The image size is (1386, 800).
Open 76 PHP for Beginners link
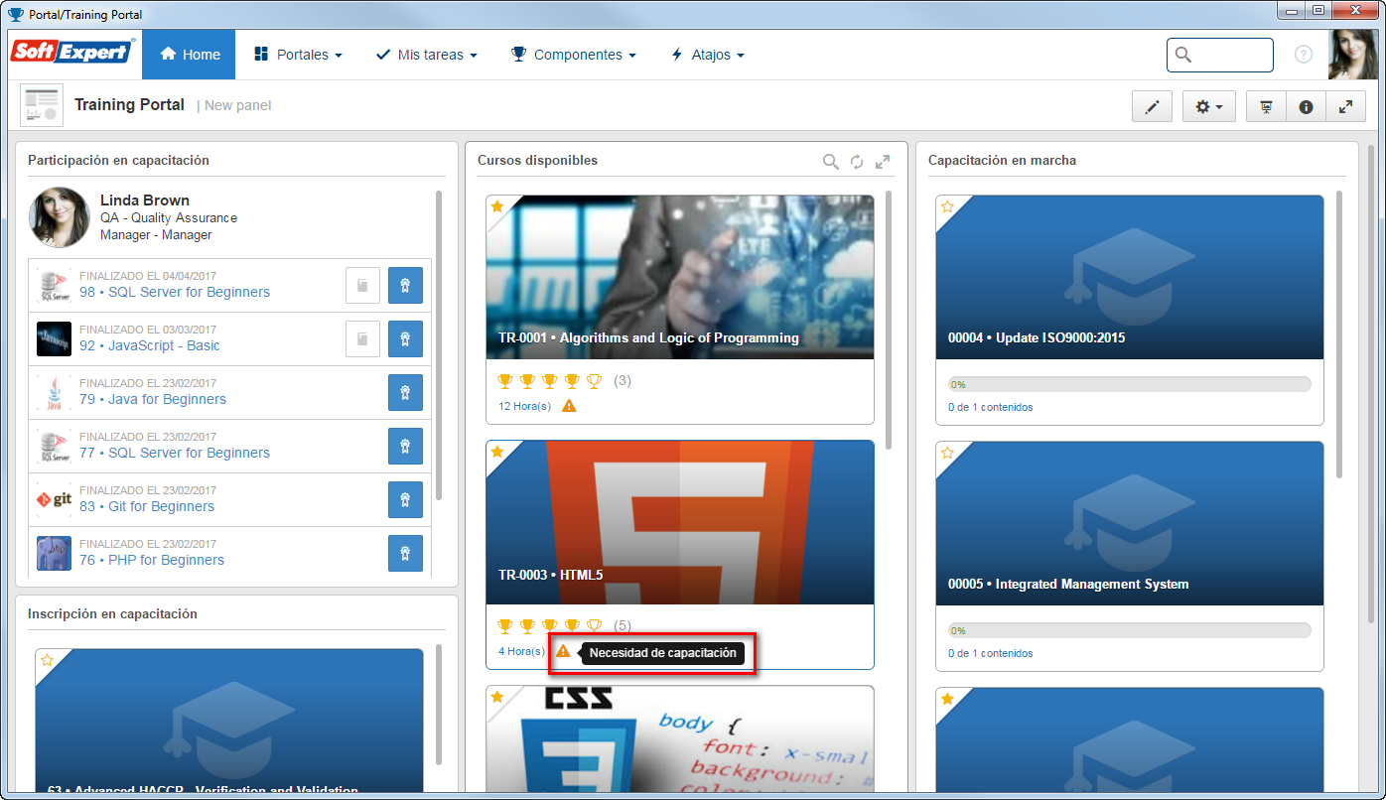152,560
